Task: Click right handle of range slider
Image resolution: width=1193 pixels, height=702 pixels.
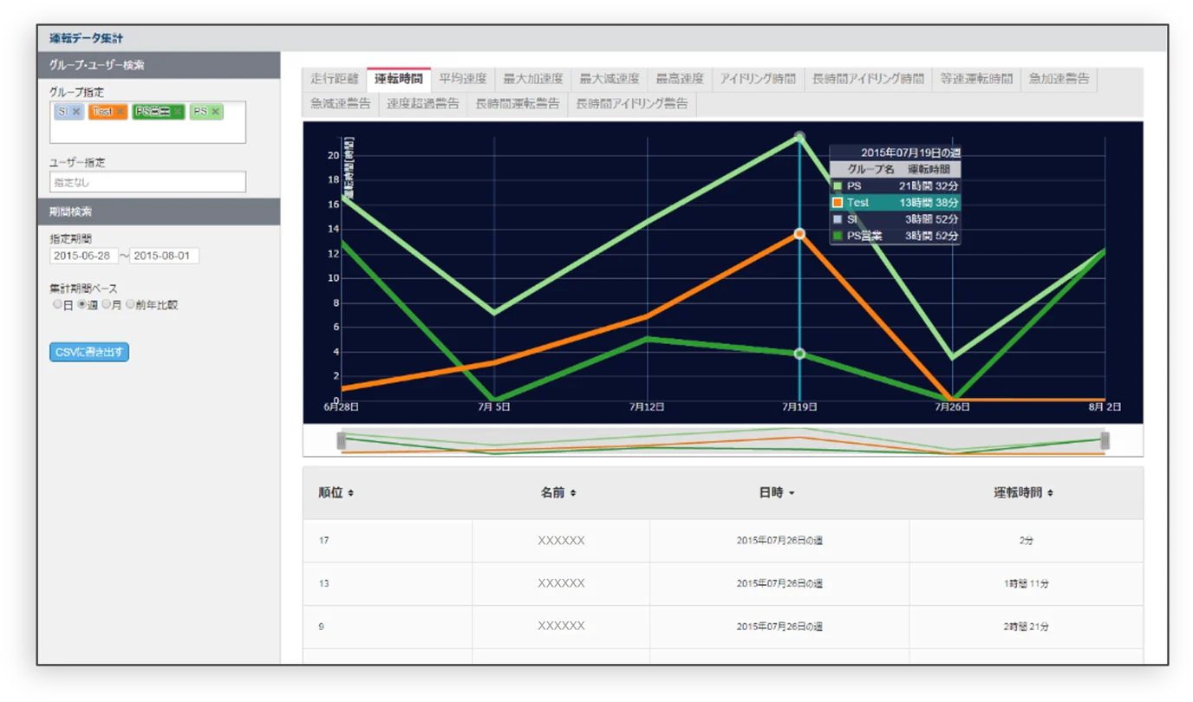Action: tap(1105, 440)
